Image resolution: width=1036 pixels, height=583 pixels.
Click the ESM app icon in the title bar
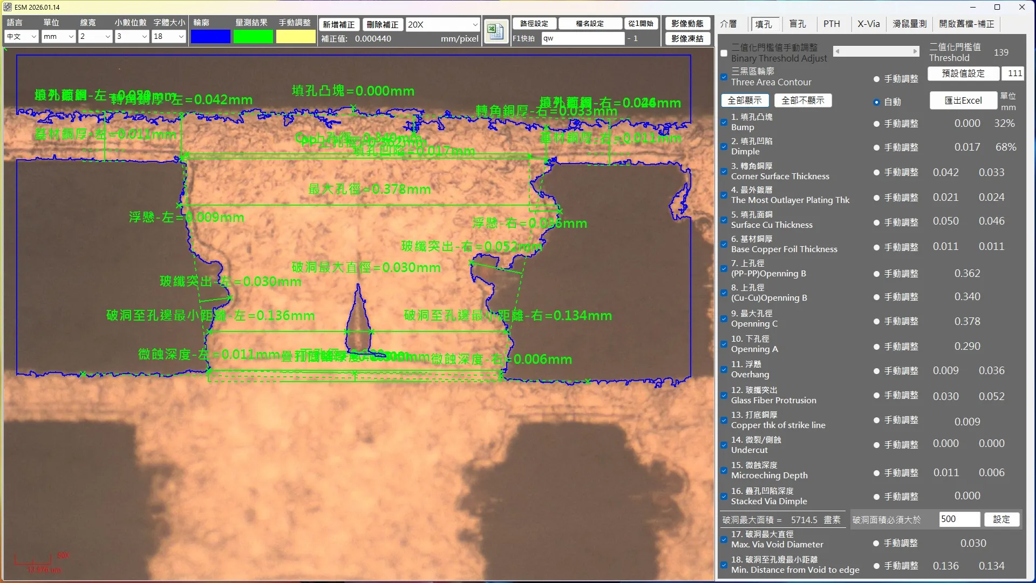tap(8, 7)
